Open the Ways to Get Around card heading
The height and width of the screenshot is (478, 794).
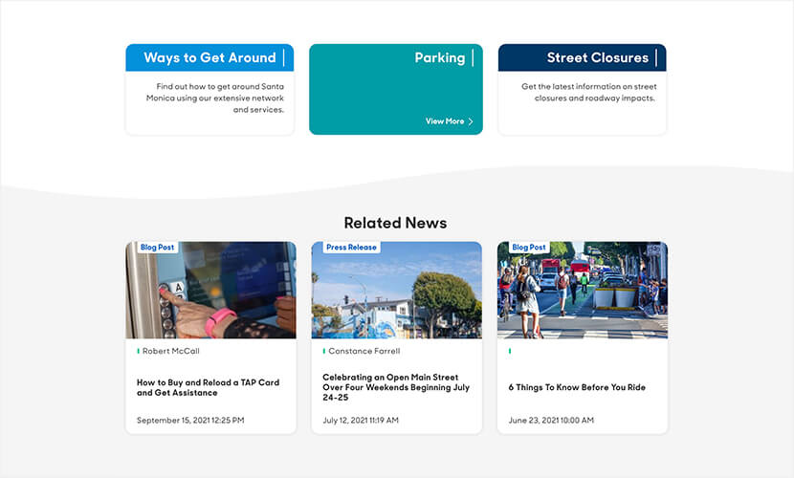pos(210,57)
